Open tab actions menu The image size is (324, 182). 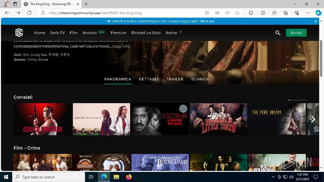coord(15,4)
